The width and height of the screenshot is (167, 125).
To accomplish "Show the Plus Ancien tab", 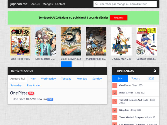I will pos(34,85).
